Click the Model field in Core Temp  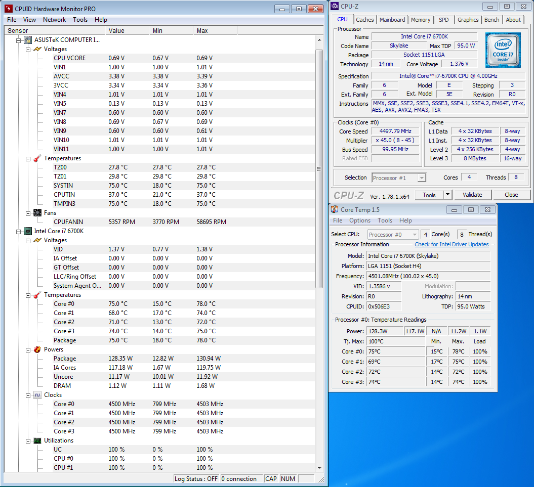(428, 256)
